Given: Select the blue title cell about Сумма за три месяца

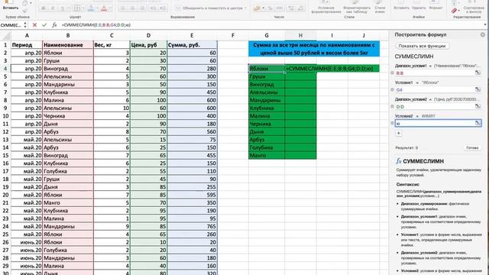Looking at the screenshot, I should 314,49.
